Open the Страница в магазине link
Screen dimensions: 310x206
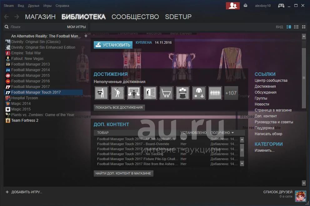click(273, 110)
